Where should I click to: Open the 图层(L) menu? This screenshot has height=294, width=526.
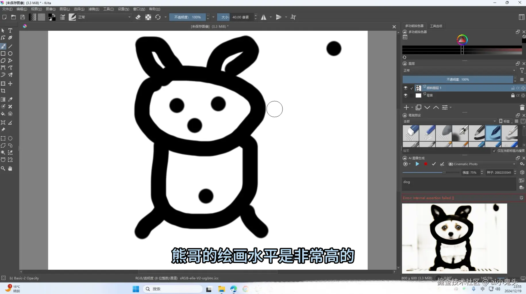(65, 9)
